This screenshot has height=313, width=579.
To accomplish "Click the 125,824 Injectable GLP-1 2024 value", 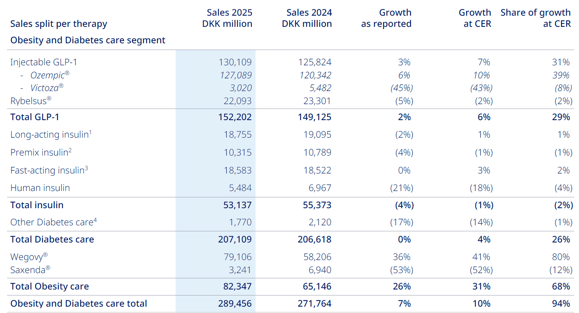I will [315, 62].
